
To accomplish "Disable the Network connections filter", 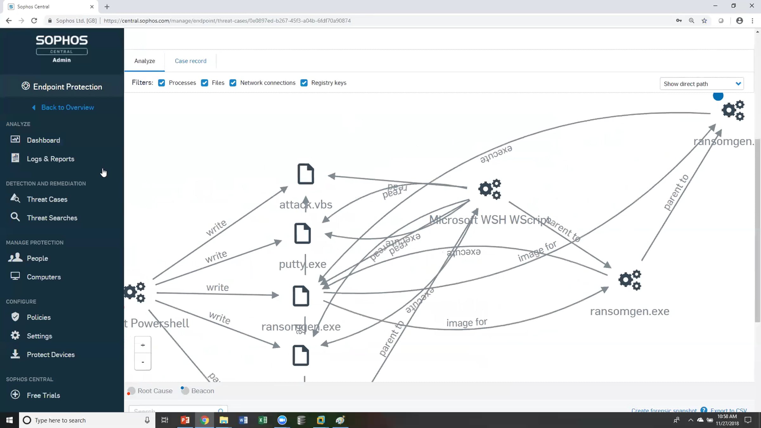I will point(233,83).
